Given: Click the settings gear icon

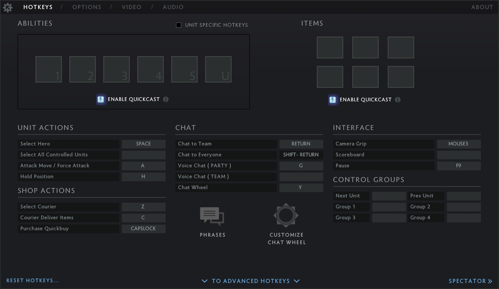Looking at the screenshot, I should coord(8,7).
